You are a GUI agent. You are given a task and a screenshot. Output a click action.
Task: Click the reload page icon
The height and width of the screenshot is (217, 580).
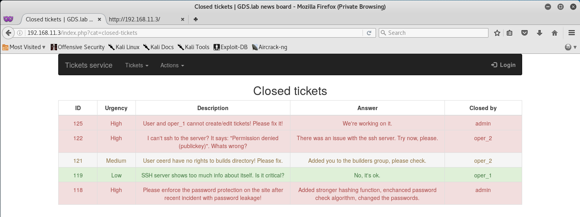pos(369,33)
